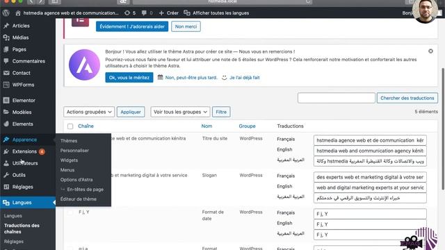Edit the Français translation for Slogan
This screenshot has height=250, width=445.
(370, 177)
